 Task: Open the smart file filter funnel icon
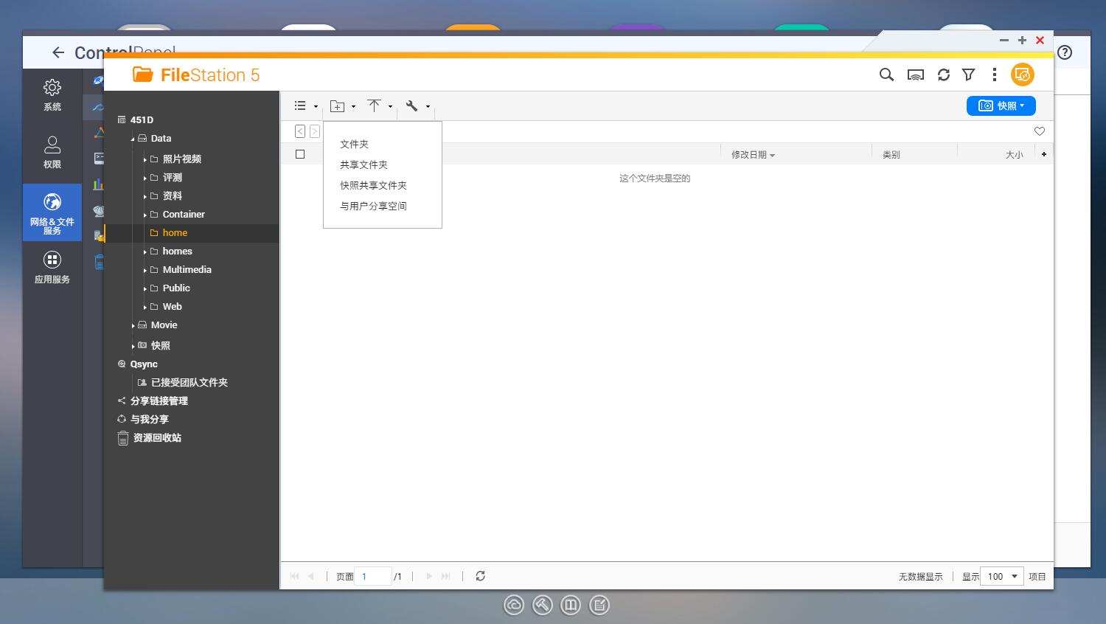(969, 74)
